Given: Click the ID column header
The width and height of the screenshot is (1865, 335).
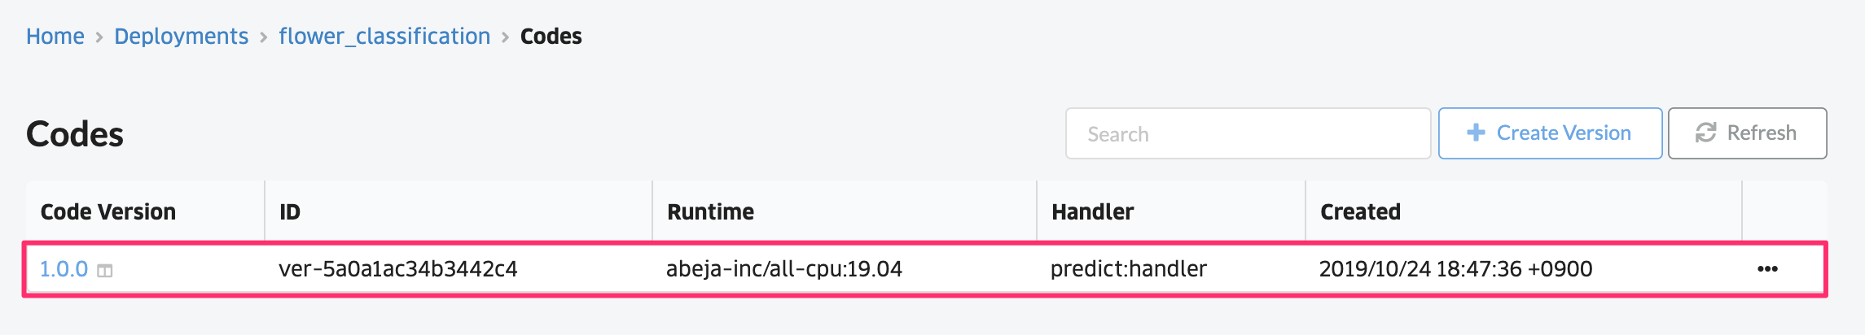Looking at the screenshot, I should point(290,212).
